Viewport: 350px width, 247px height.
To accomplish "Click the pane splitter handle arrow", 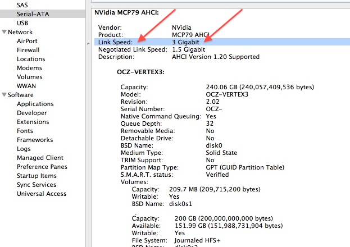I will click(88, 44).
